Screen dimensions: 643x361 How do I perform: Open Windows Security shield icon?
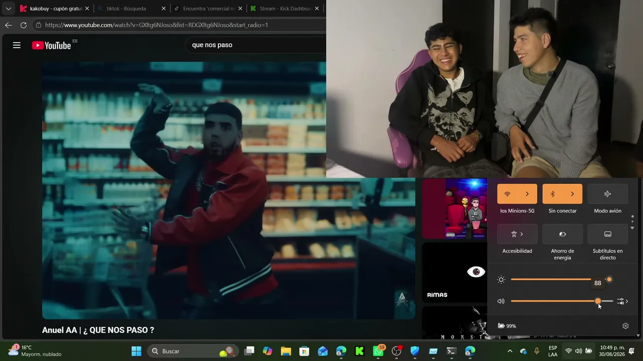click(415, 351)
